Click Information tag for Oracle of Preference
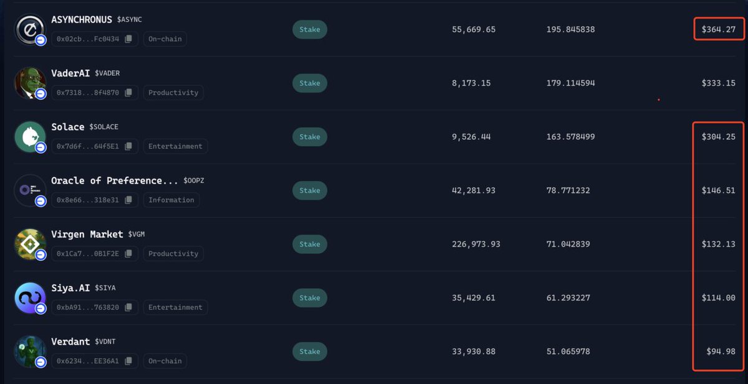 coord(171,200)
